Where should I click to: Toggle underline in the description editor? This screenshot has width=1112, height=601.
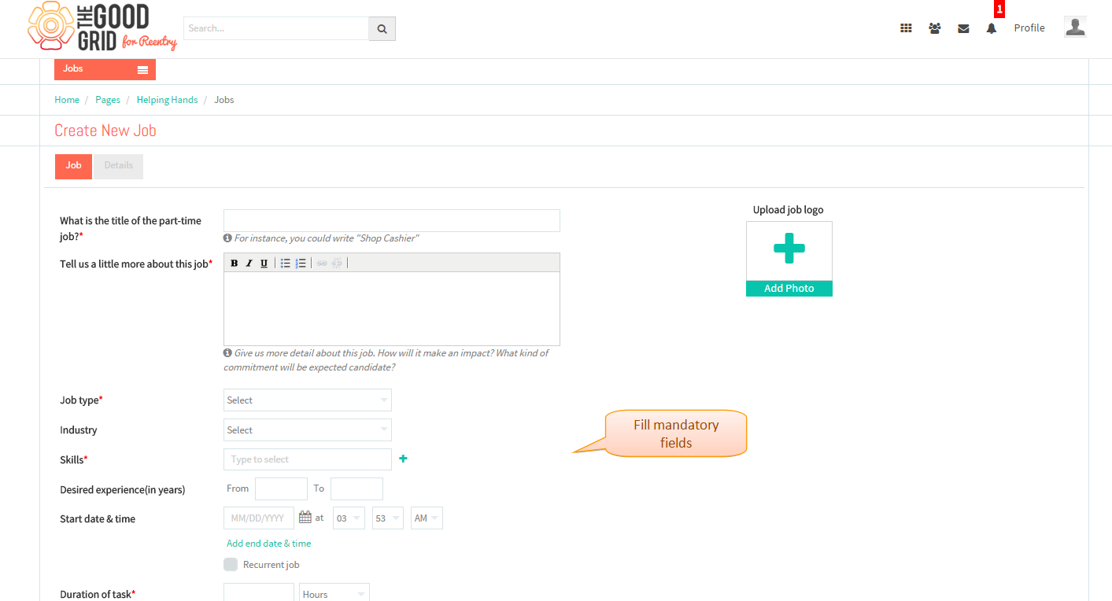coord(264,263)
